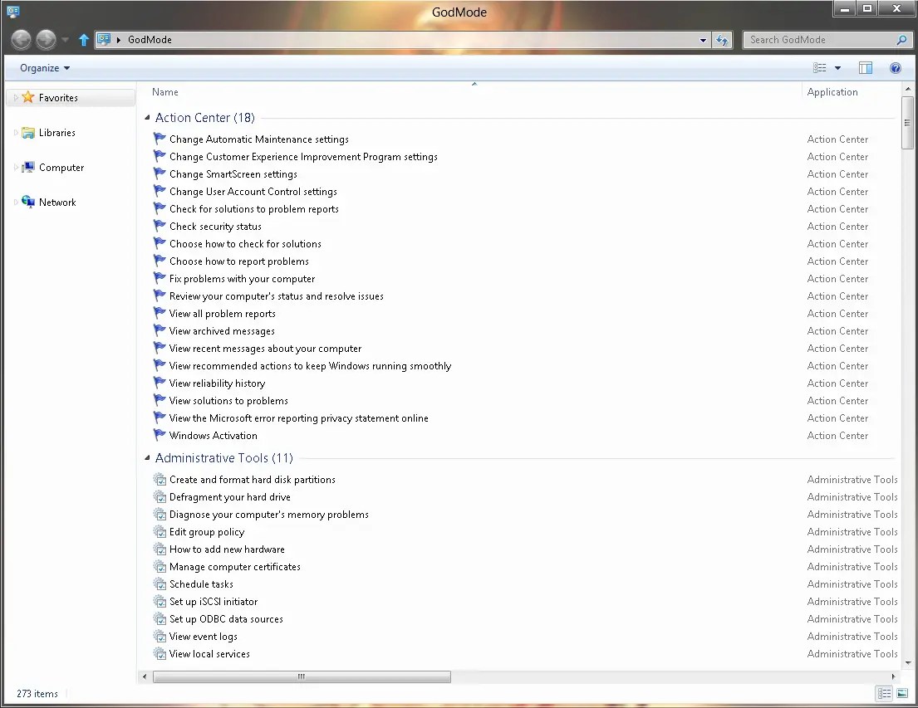This screenshot has width=918, height=708.
Task: Switch to details view icon in status bar
Action: click(884, 693)
